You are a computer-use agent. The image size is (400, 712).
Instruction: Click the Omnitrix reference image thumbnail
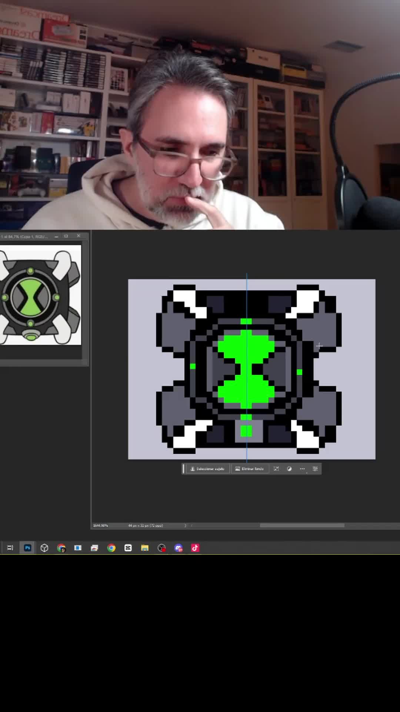click(40, 295)
